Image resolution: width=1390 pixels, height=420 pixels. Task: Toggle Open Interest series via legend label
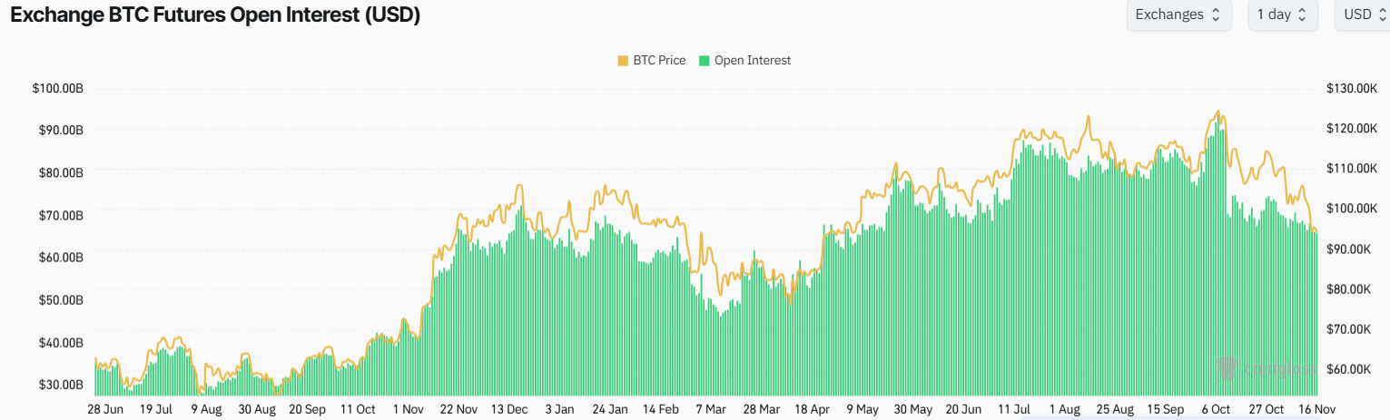click(752, 61)
